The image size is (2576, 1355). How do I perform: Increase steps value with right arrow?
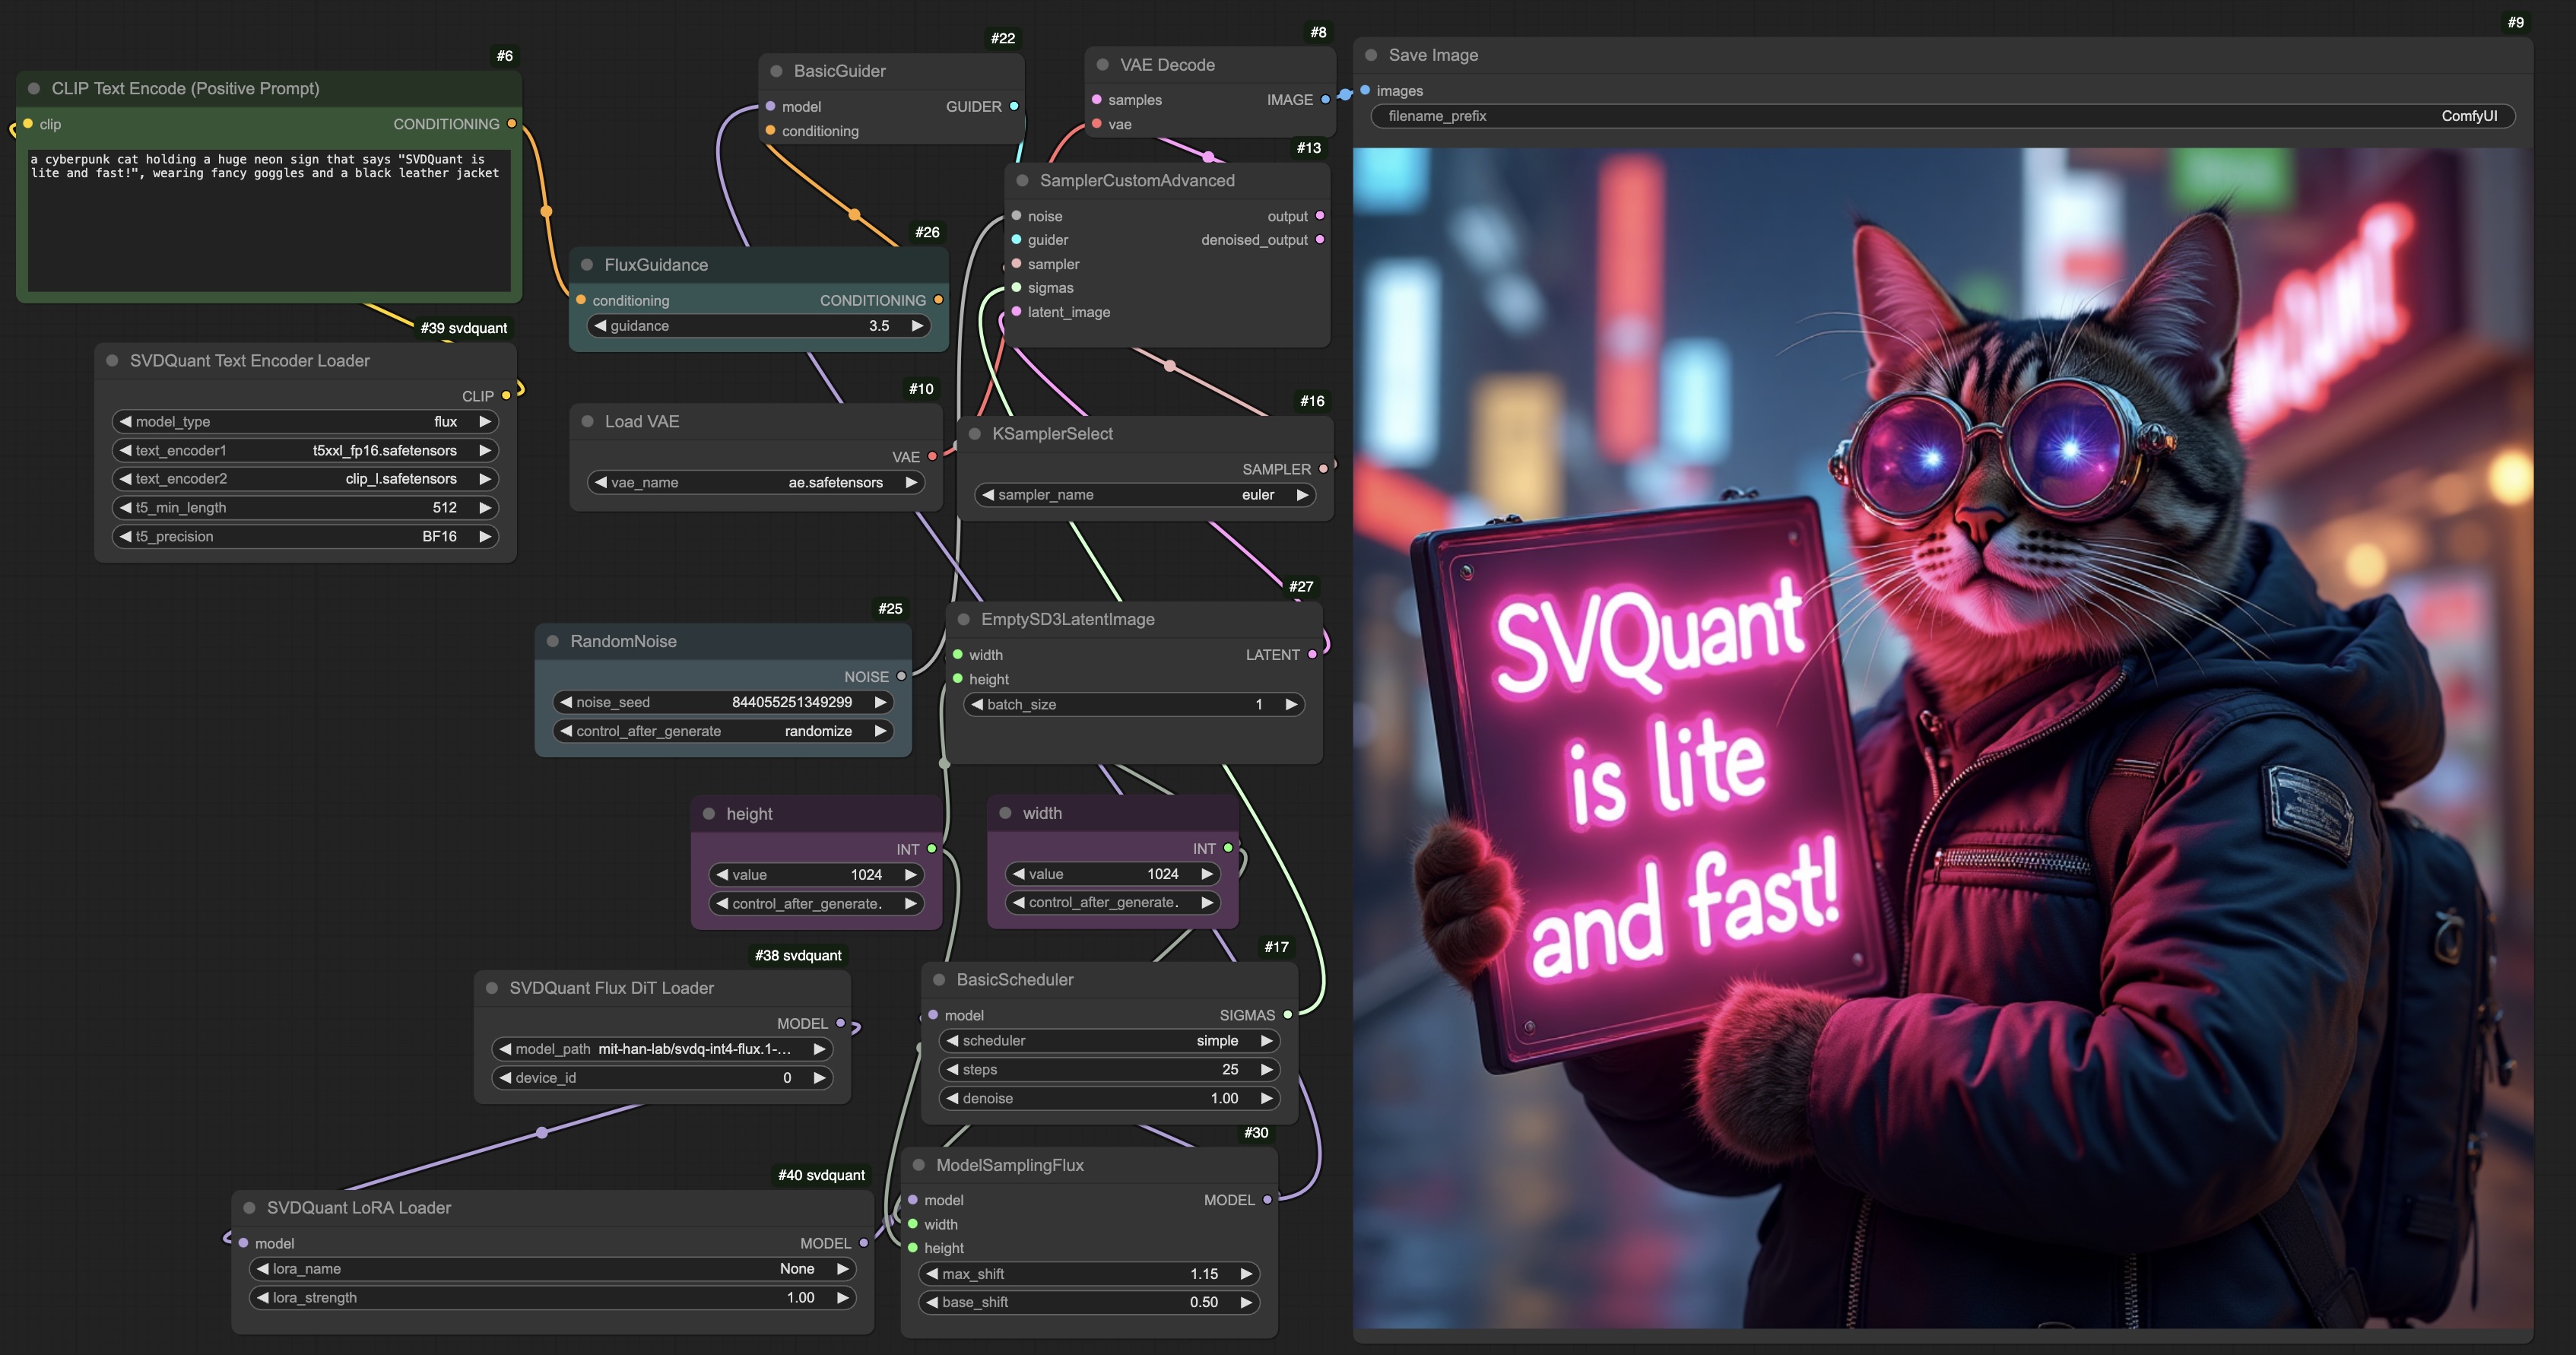click(1266, 1070)
